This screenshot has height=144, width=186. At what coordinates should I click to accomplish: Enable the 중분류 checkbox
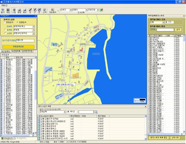(5, 30)
